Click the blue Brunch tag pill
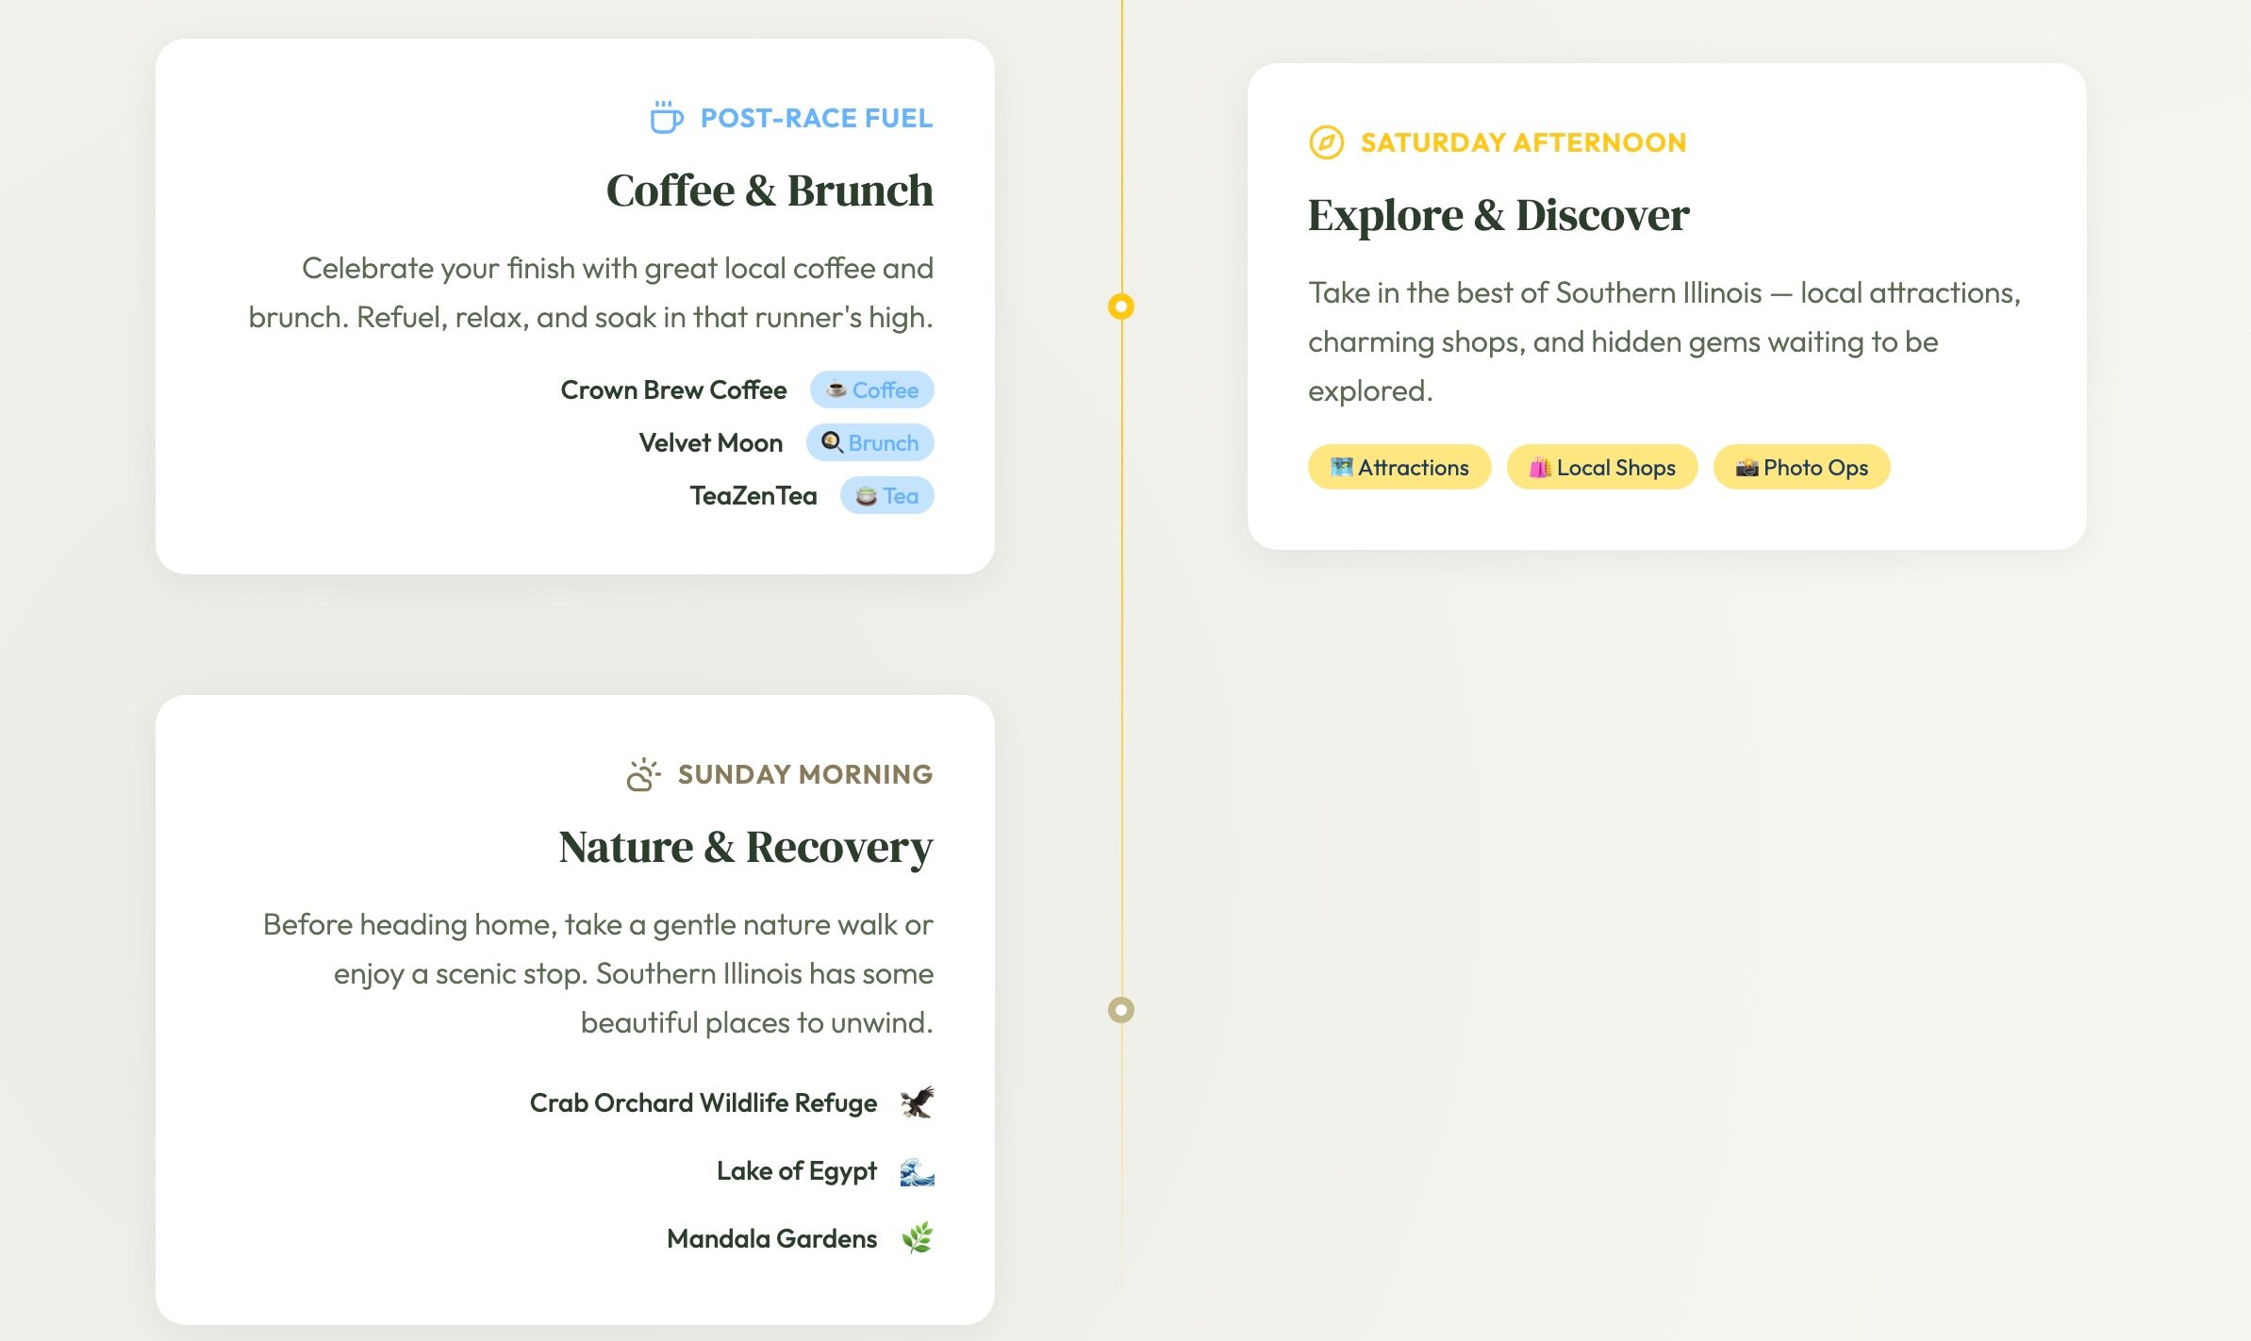This screenshot has height=1341, width=2251. pyautogui.click(x=869, y=443)
